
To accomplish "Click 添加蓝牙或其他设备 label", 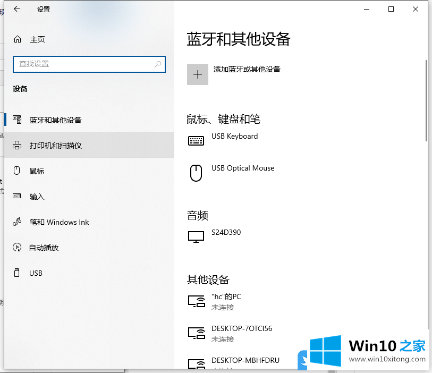I will [x=247, y=69].
